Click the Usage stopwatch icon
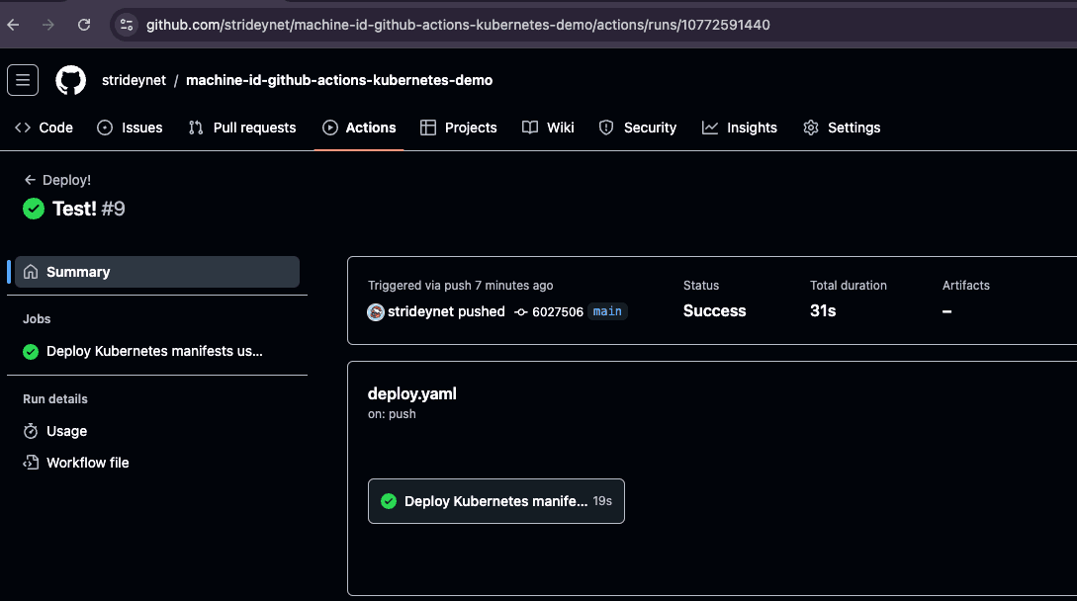The image size is (1077, 601). [x=30, y=431]
